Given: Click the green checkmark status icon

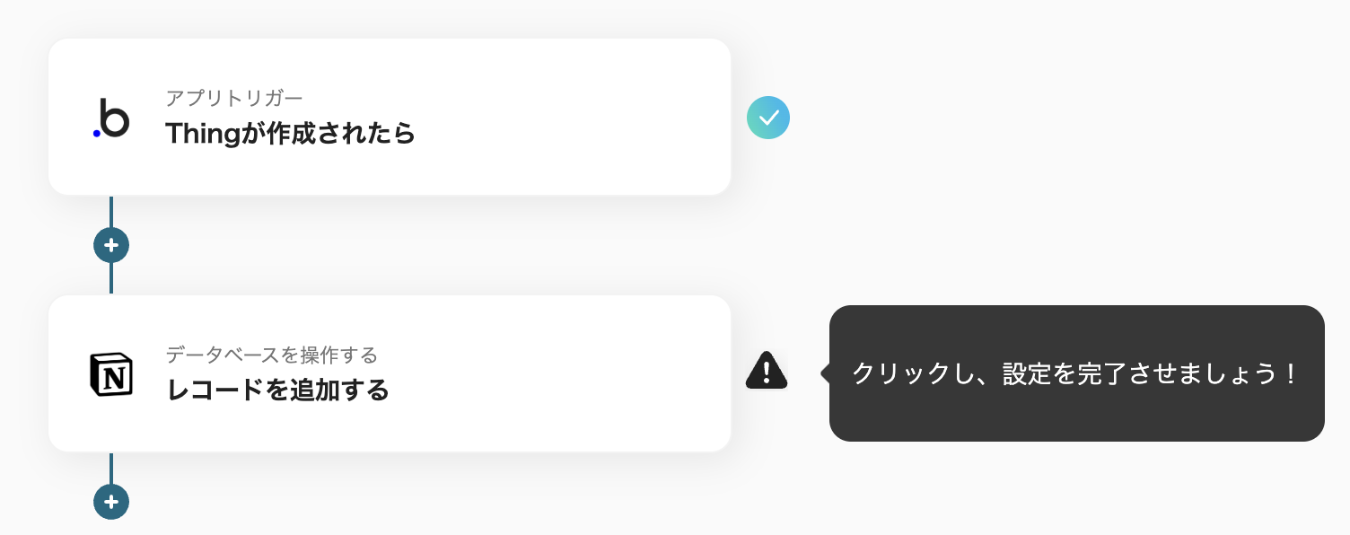Looking at the screenshot, I should 768,118.
